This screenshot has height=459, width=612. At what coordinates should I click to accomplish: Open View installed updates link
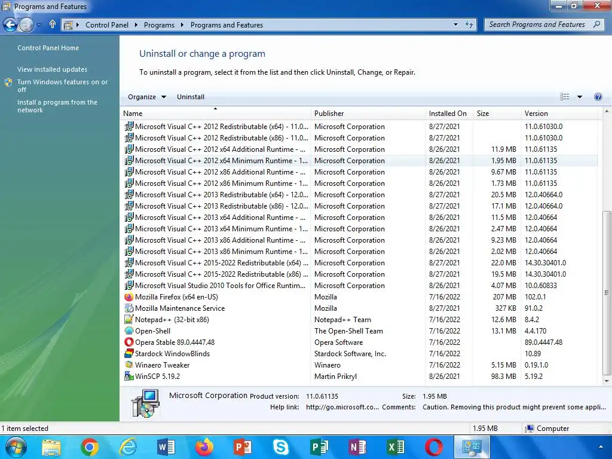pyautogui.click(x=53, y=69)
